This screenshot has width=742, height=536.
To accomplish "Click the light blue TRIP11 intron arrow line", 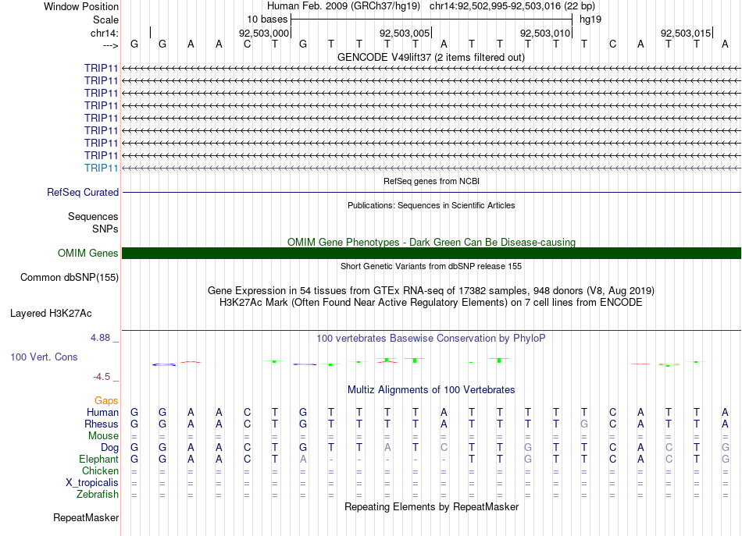I will [x=432, y=168].
